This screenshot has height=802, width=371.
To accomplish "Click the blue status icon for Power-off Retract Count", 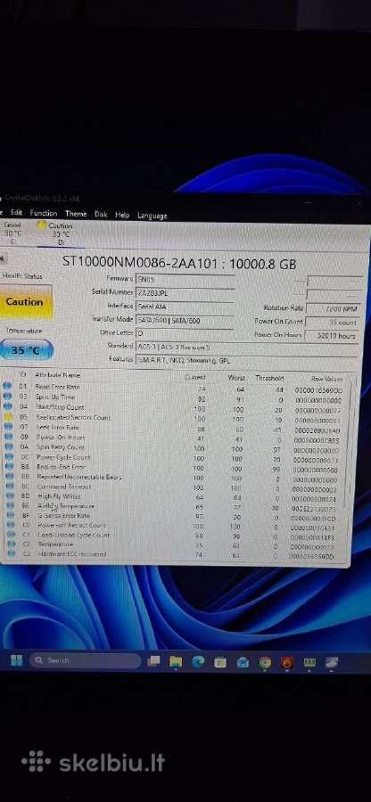I will coord(10,525).
